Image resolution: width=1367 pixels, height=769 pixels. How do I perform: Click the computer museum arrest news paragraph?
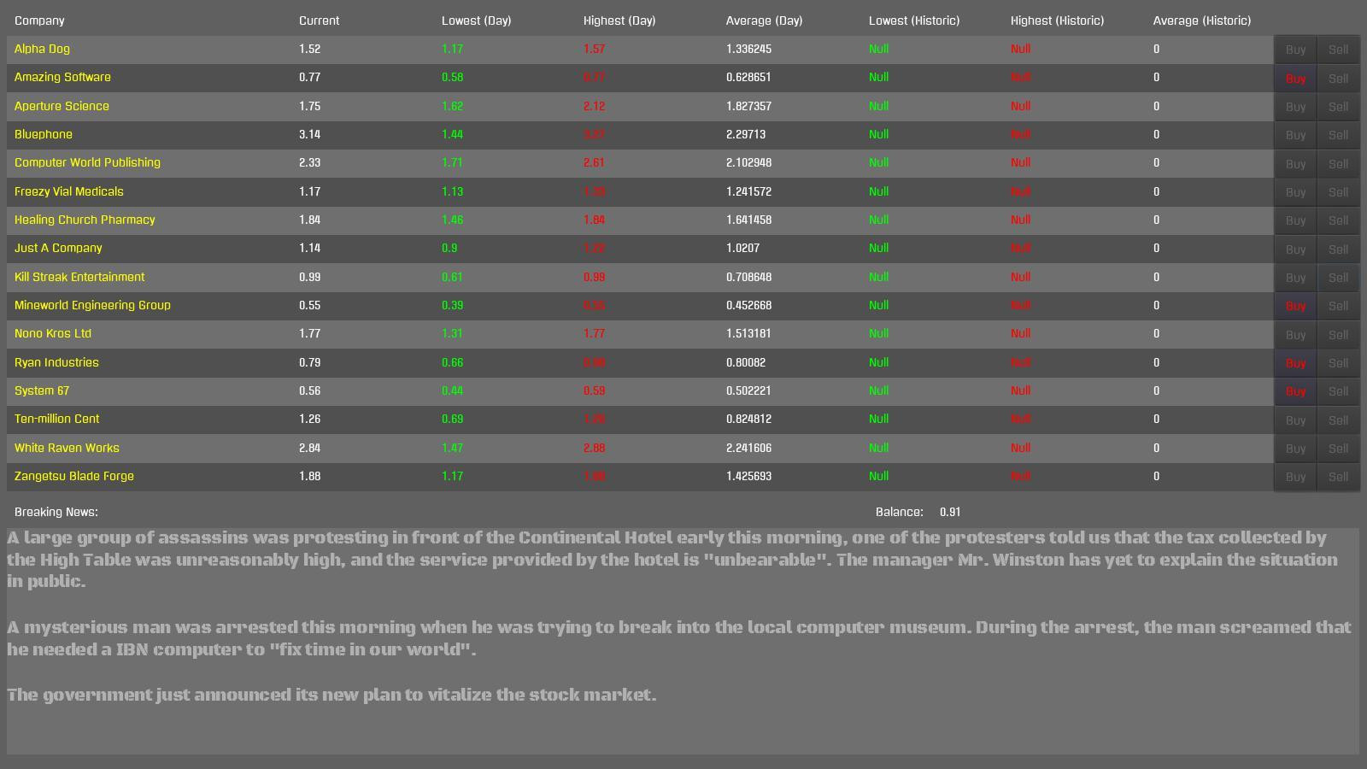(x=679, y=638)
